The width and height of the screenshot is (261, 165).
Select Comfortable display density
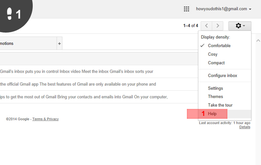pyautogui.click(x=225, y=46)
